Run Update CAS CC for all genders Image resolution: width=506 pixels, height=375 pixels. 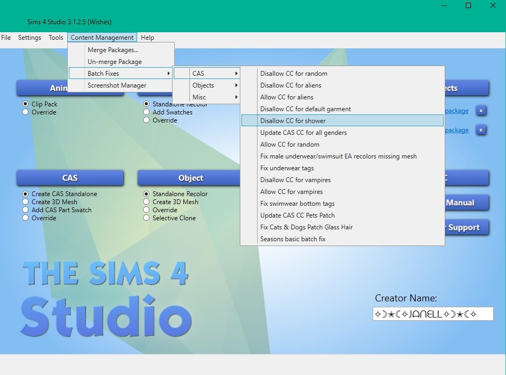(x=343, y=133)
